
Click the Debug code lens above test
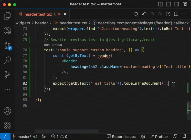(57, 45)
